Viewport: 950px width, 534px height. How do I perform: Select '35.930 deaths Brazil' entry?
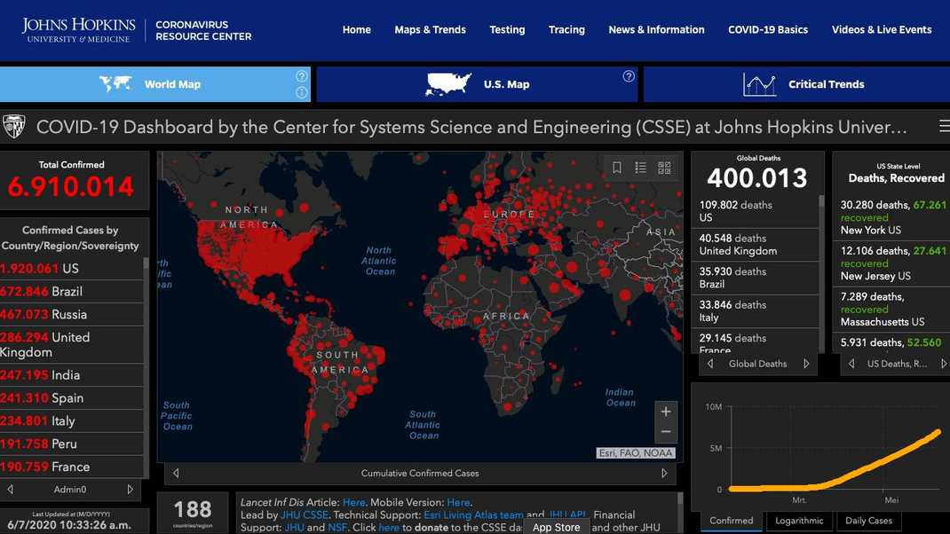(755, 278)
